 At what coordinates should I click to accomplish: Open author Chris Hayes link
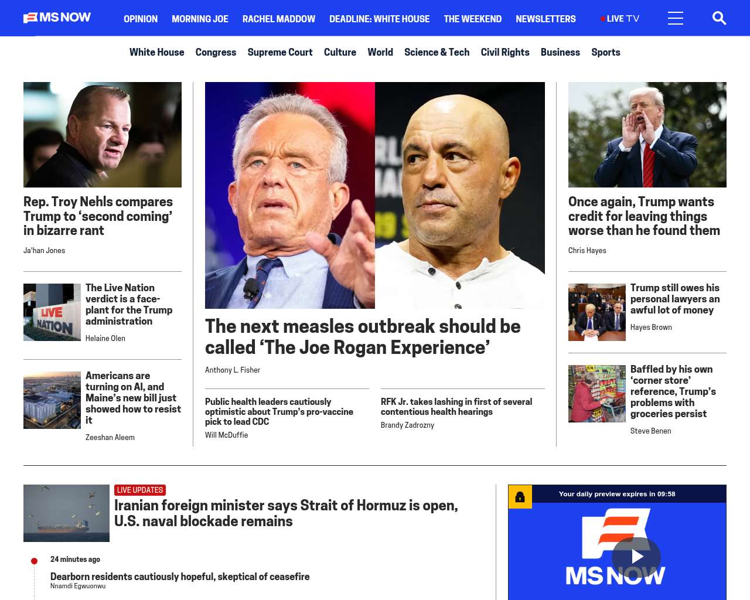click(x=587, y=250)
